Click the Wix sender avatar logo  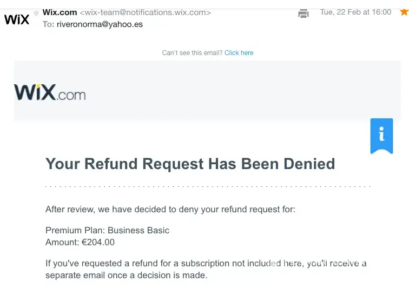[x=17, y=20]
